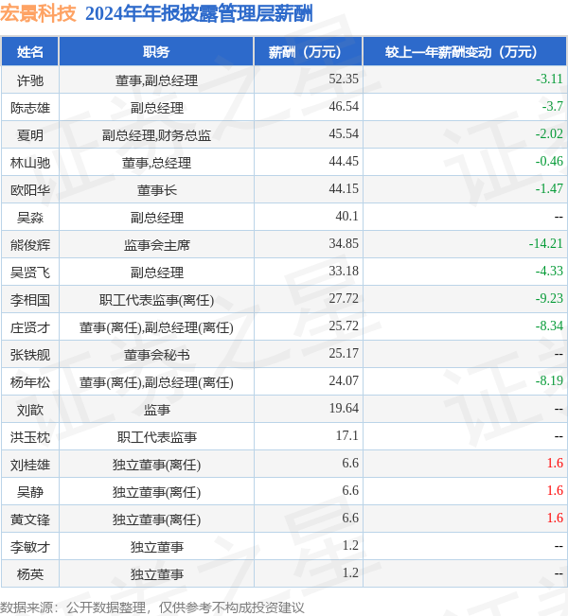Click the change value -8.19
This screenshot has height=616, width=568.
(x=549, y=380)
